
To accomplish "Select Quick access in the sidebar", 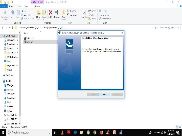I will tap(9, 36).
